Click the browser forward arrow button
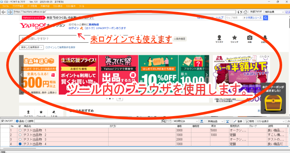Viewport: 290px width, 153px height. tap(10, 12)
